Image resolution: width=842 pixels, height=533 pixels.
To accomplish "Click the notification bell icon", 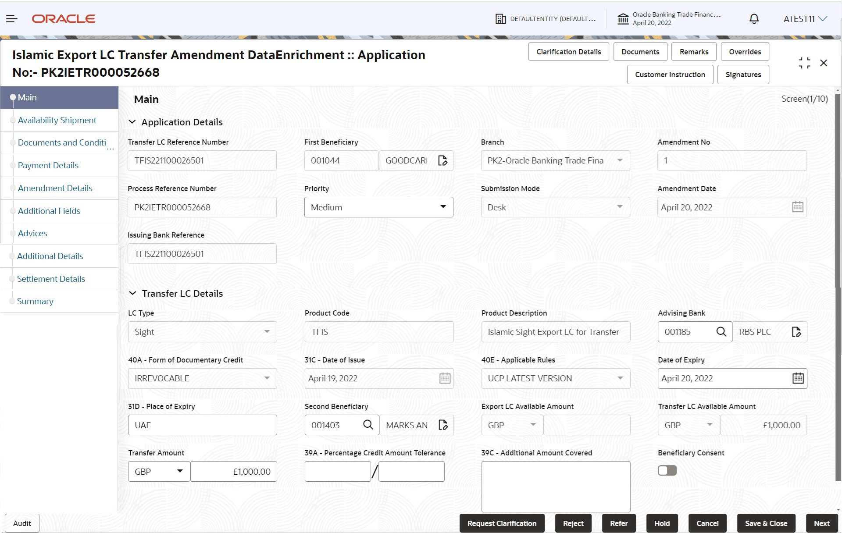I will [x=754, y=19].
